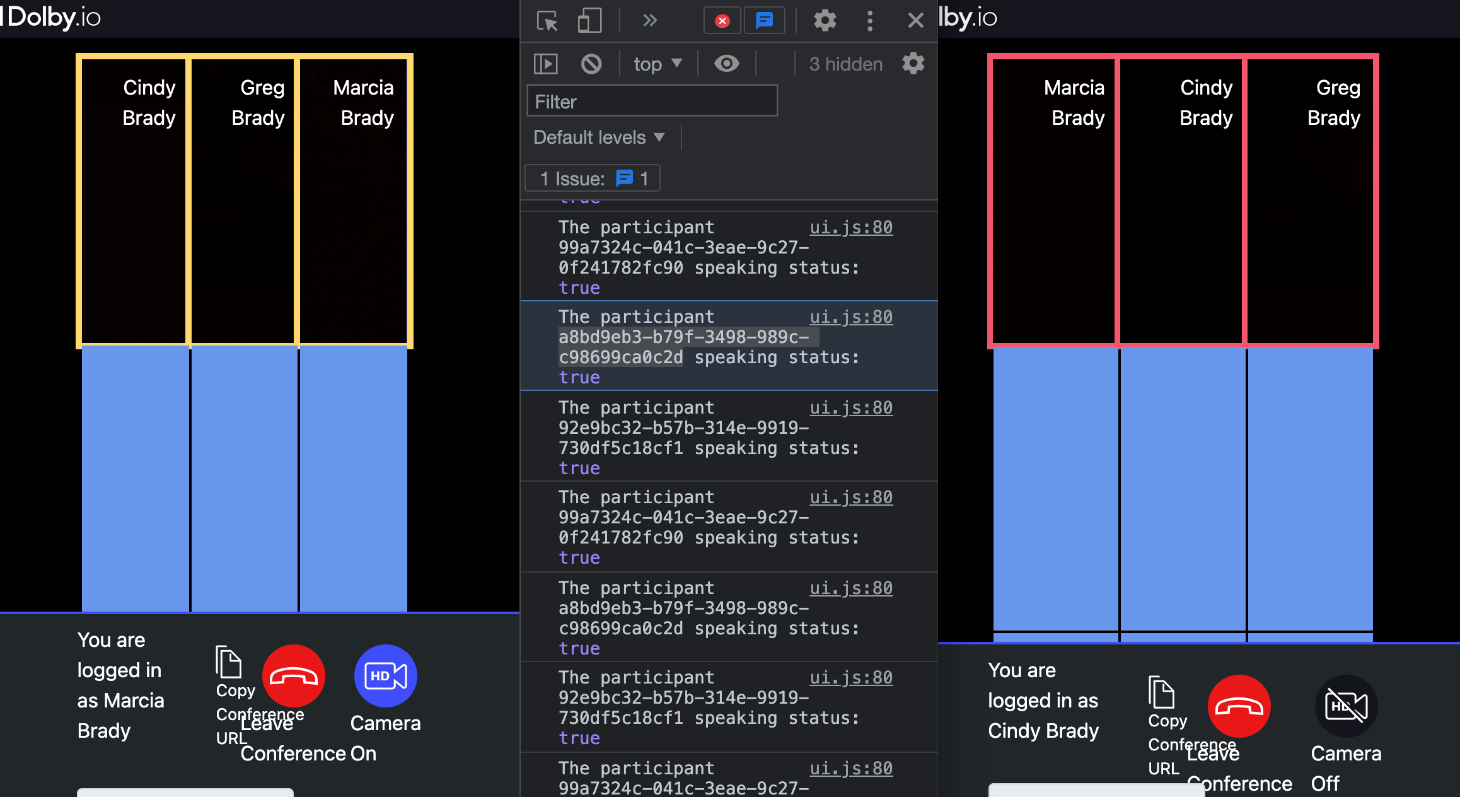This screenshot has height=797, width=1460.
Task: Click the eye live expression icon
Action: 726,64
